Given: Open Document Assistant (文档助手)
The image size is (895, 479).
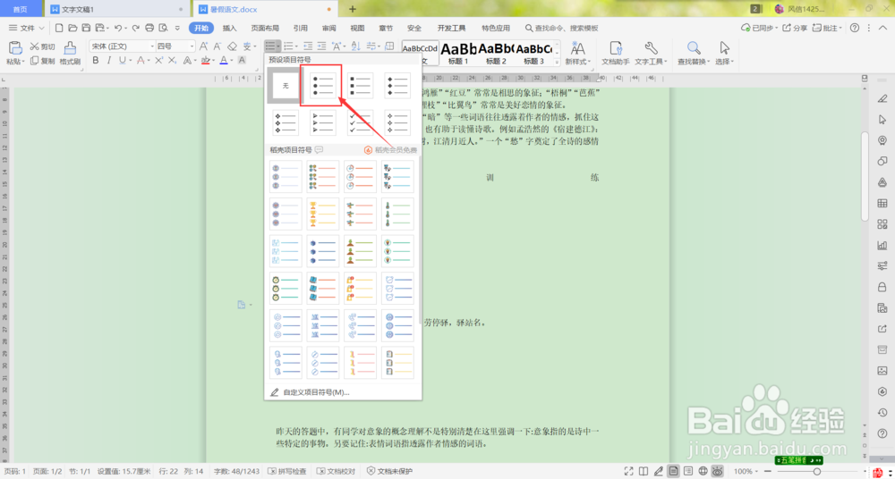Looking at the screenshot, I should tap(616, 53).
